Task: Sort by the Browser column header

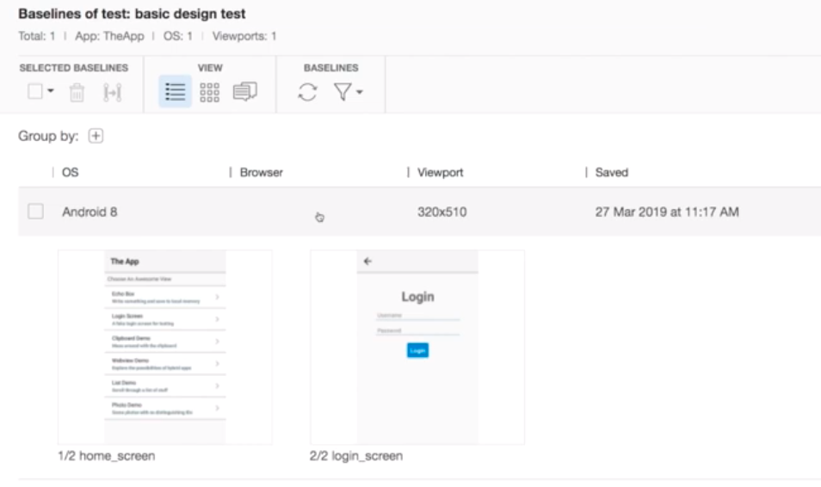Action: tap(261, 173)
